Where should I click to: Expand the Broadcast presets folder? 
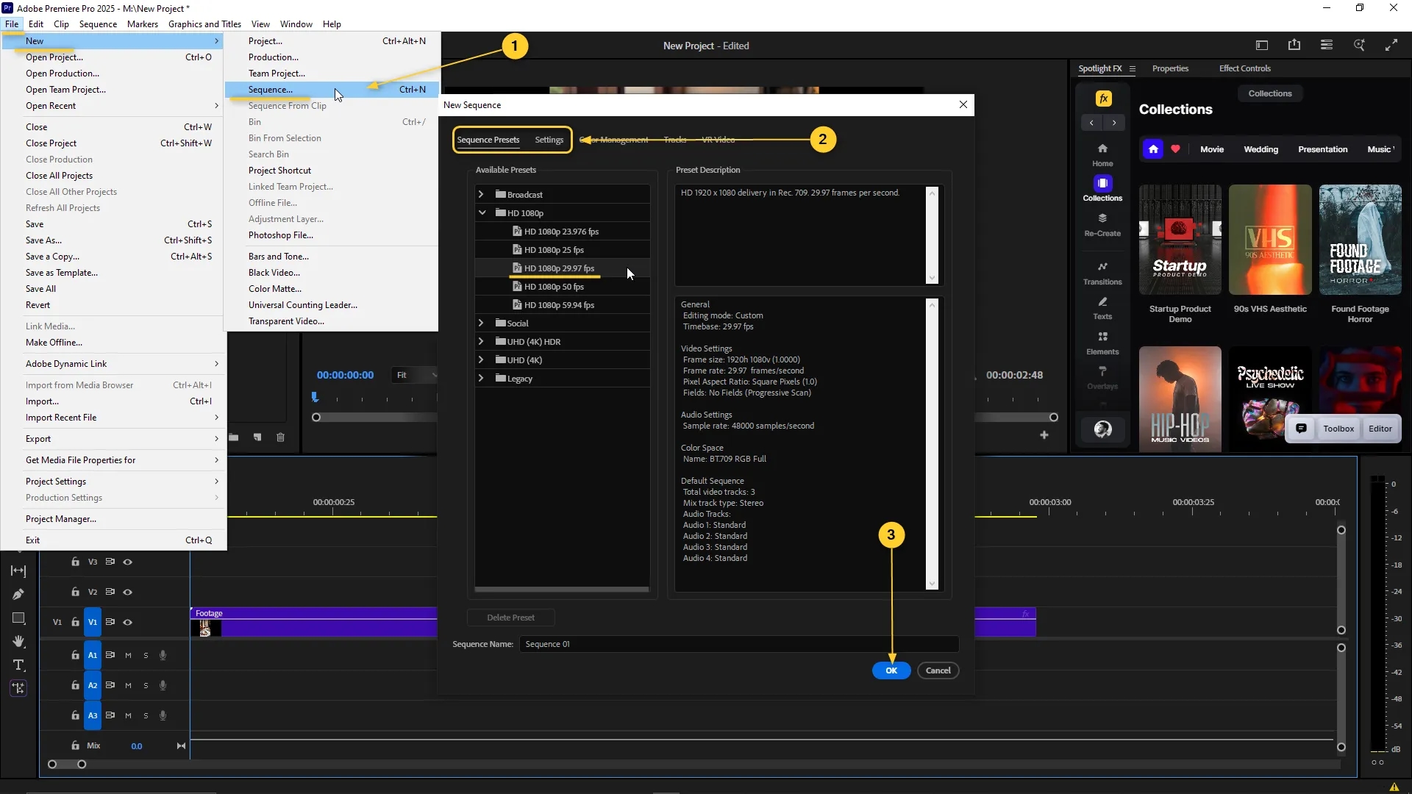click(x=481, y=194)
